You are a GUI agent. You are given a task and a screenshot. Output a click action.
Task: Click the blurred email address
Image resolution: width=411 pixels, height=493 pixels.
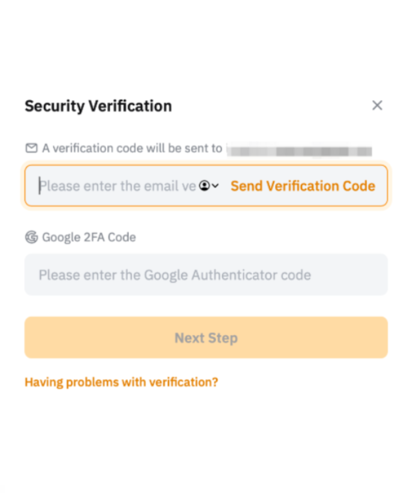300,151
